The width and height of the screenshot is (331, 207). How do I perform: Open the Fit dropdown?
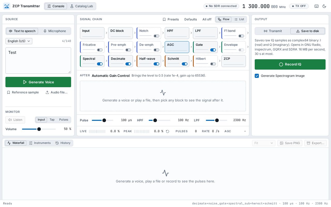[264, 143]
